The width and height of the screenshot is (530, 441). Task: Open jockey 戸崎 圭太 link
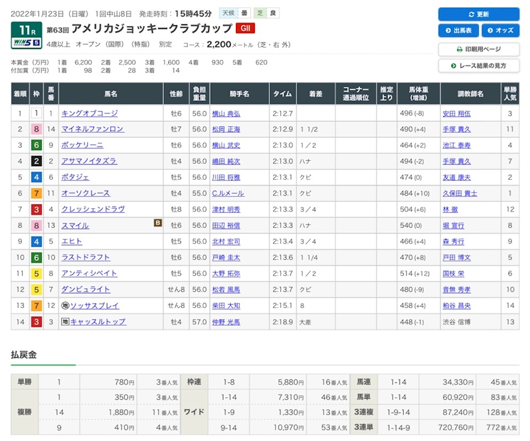coord(226,257)
